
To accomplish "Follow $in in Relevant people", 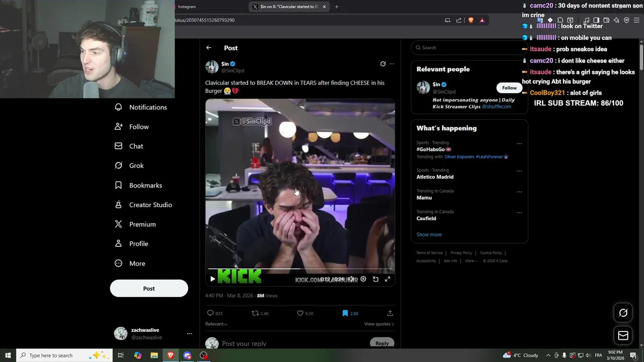I will pyautogui.click(x=509, y=88).
